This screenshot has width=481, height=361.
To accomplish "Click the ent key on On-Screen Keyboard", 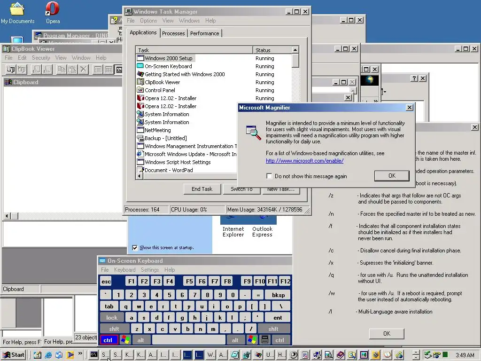I will pos(278,317).
